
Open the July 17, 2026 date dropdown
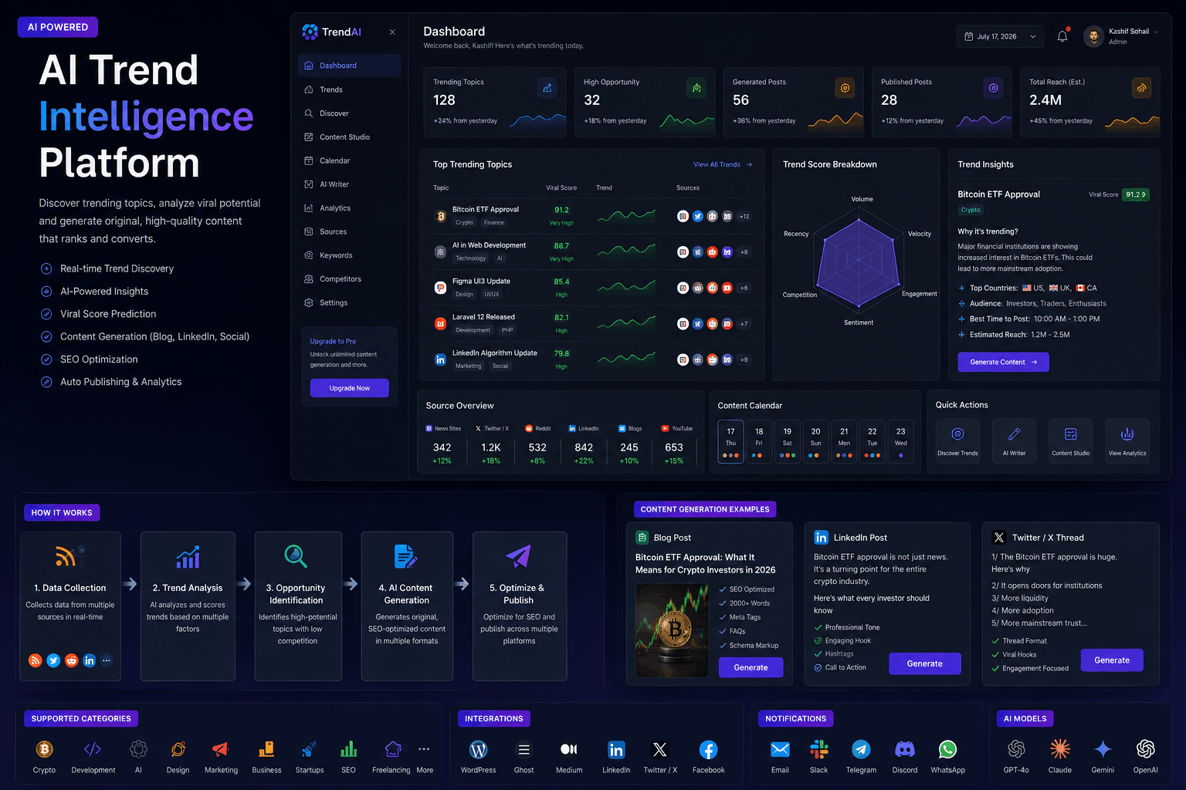click(1000, 36)
